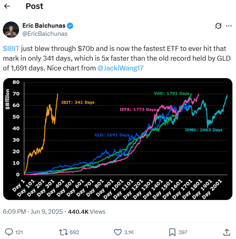Screen dimensions: 236x239
Task: Open the ETF chart image
Action: (118, 139)
